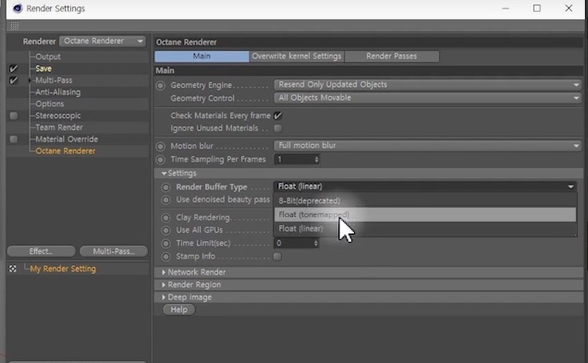Toggle the Multi-Pass checkbox
588x363 pixels.
tap(14, 80)
